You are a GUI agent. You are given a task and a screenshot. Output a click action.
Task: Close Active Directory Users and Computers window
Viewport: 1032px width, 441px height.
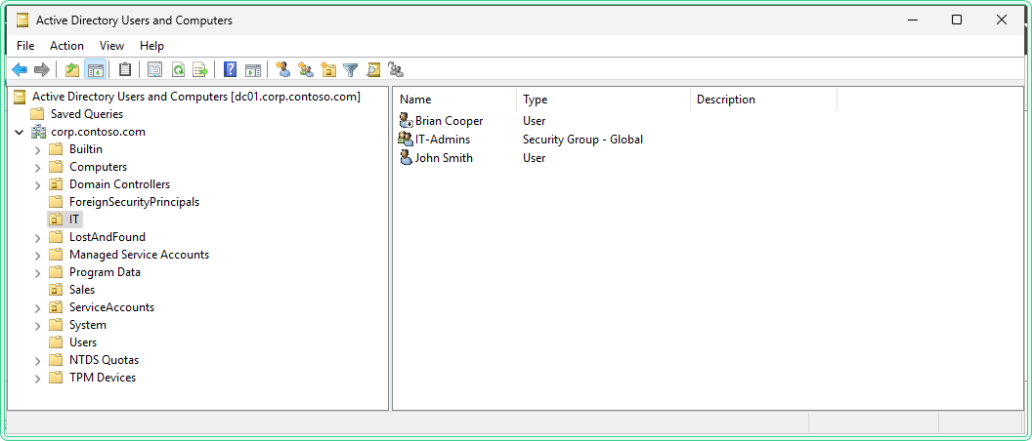tap(1002, 20)
